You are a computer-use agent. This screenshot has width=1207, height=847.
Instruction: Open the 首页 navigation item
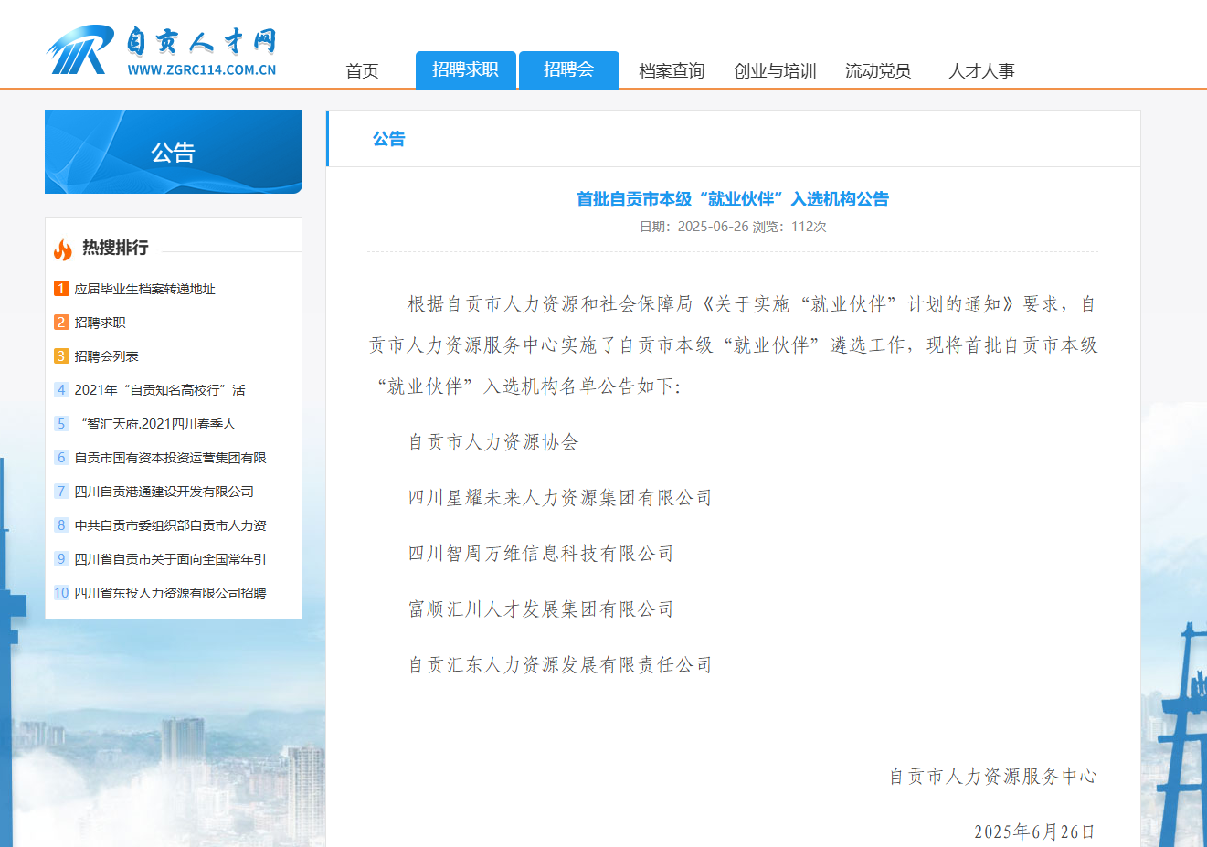[362, 70]
